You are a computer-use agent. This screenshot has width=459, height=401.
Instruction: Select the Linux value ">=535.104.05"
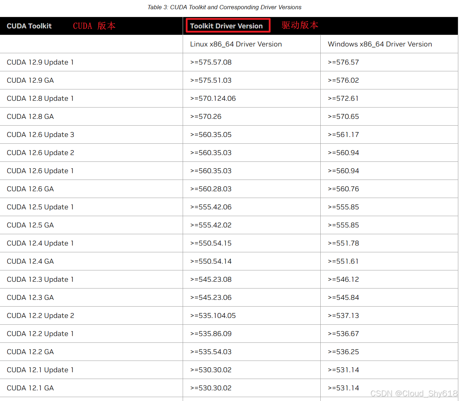[x=213, y=315]
